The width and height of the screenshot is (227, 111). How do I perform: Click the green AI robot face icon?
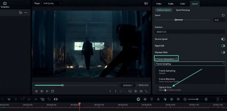pos(138,99)
